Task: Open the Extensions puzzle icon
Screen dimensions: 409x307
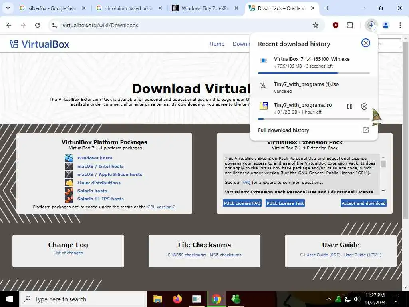Action: pos(350,25)
